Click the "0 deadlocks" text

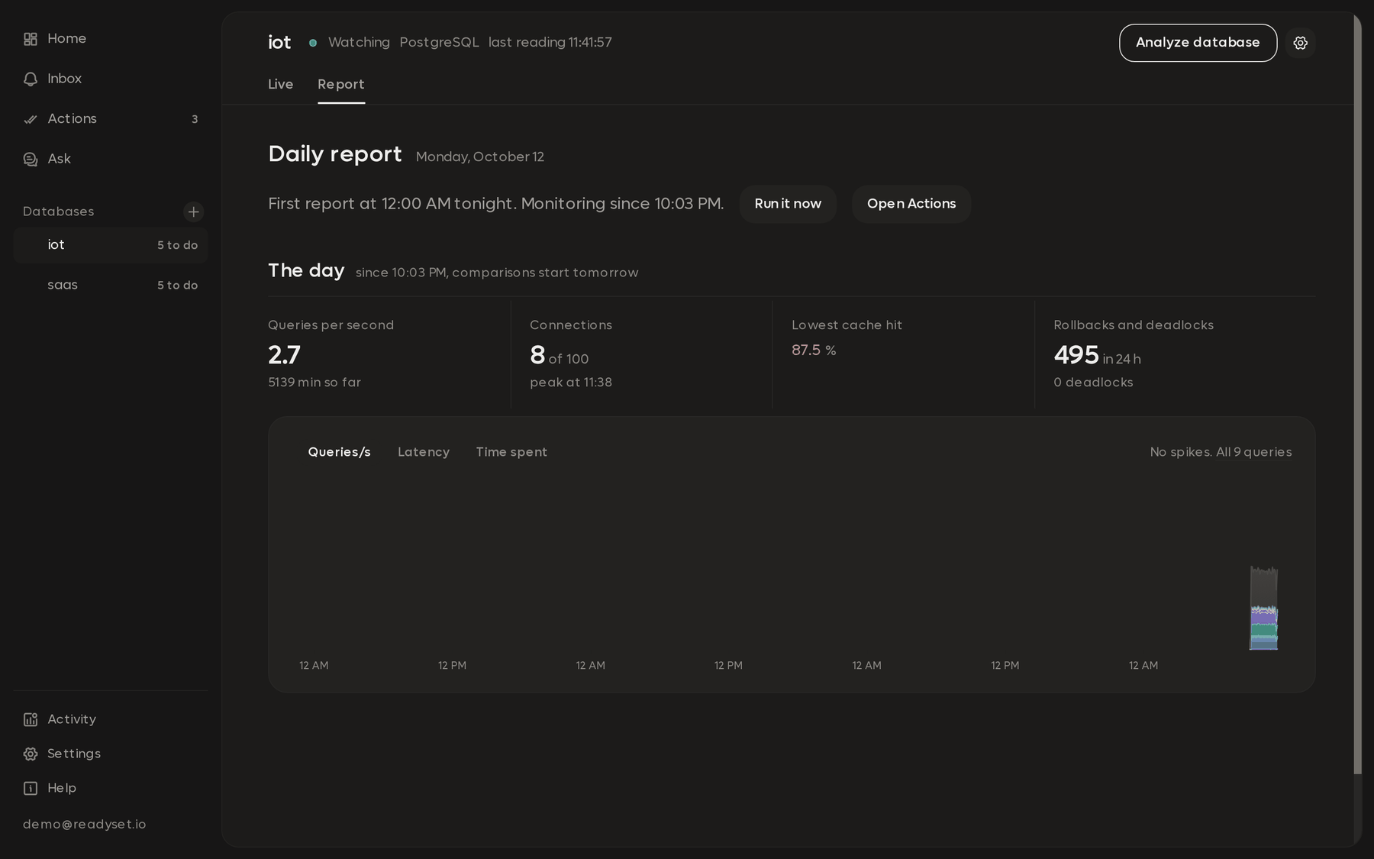(1093, 383)
